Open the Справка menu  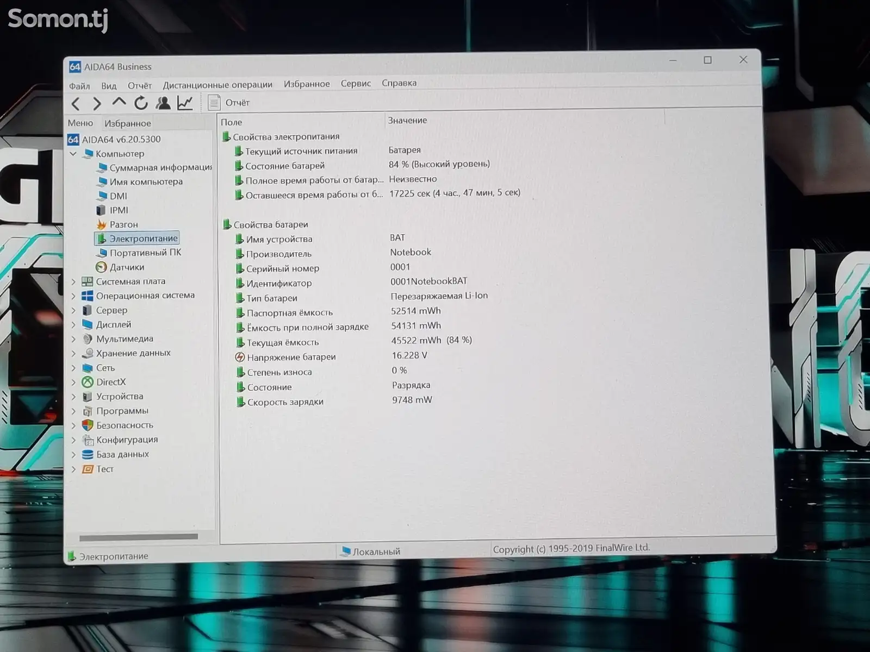coord(399,83)
